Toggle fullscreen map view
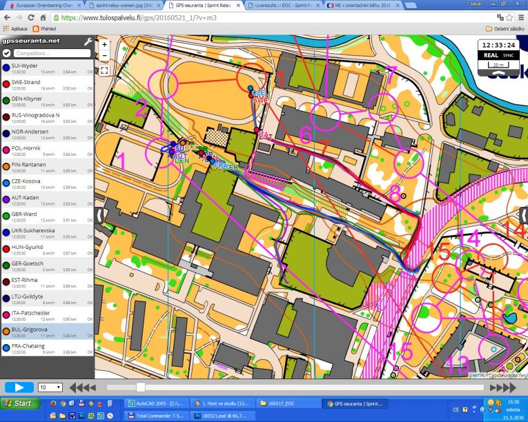Screen dimensions: 528x422 [104, 70]
